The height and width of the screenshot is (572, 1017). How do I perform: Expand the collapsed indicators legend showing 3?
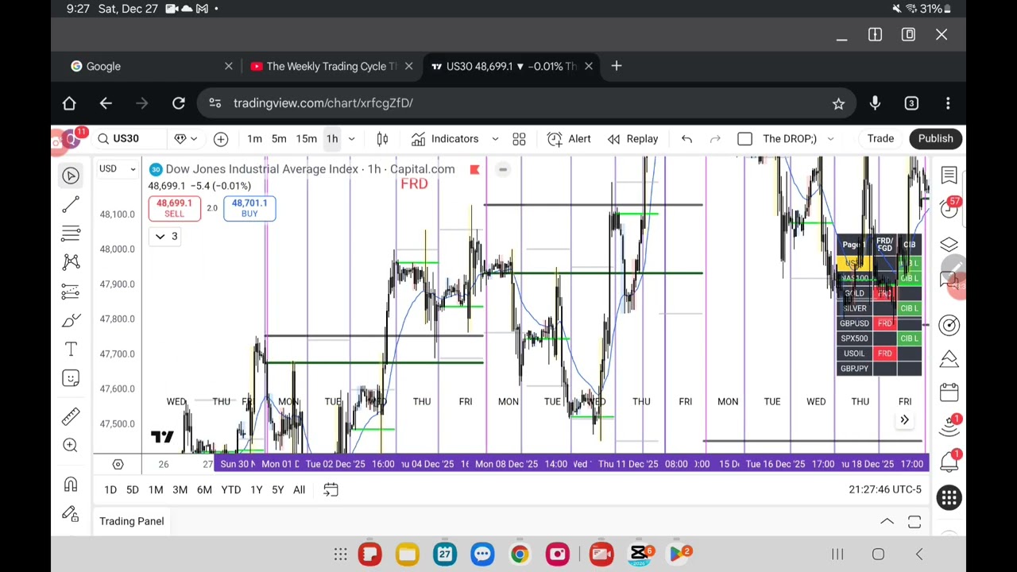pos(166,237)
